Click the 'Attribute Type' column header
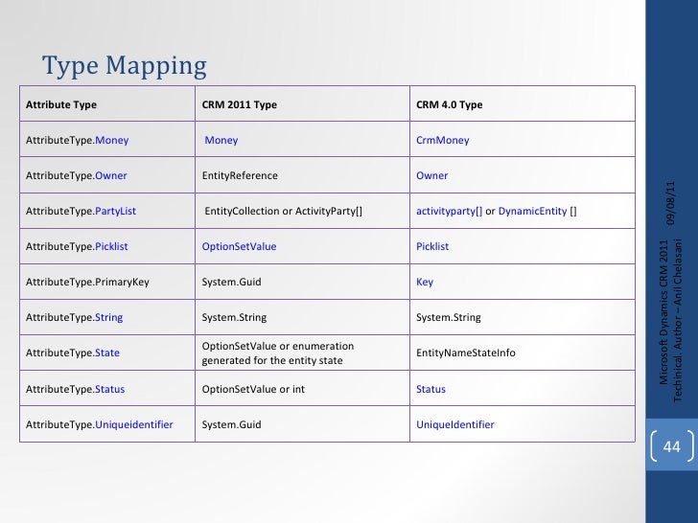Viewport: 698px width, 523px height. tap(61, 105)
